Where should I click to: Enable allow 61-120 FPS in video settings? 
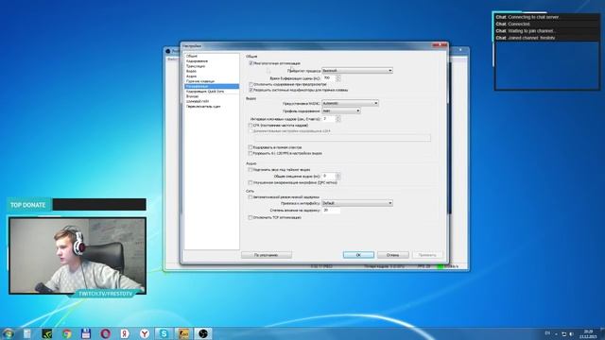pyautogui.click(x=251, y=153)
